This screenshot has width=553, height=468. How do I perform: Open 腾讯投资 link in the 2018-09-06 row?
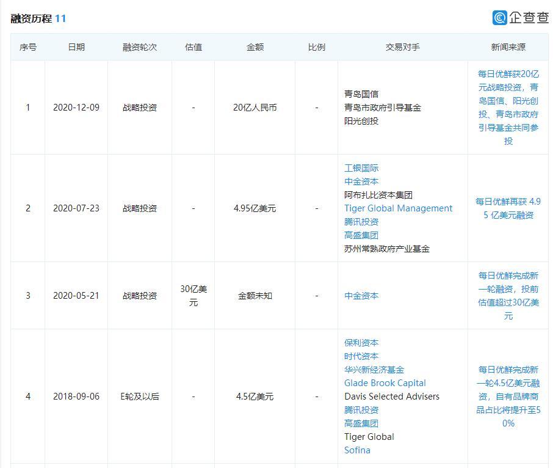coord(361,410)
